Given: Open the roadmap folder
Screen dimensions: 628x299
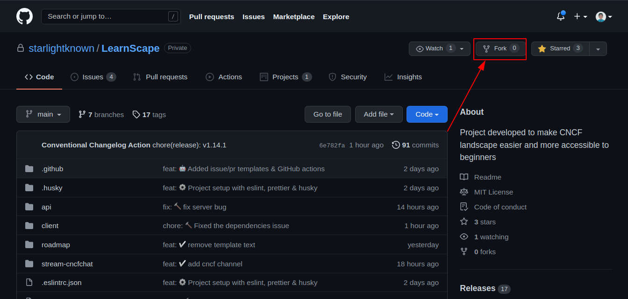Looking at the screenshot, I should [x=56, y=245].
